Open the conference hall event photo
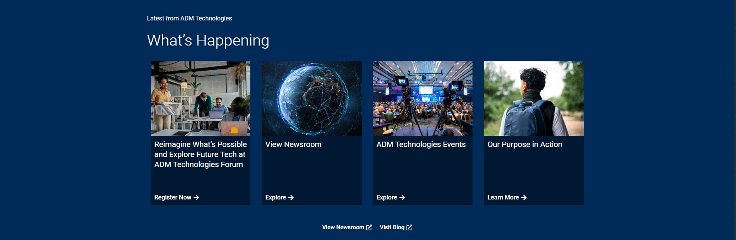 (422, 98)
